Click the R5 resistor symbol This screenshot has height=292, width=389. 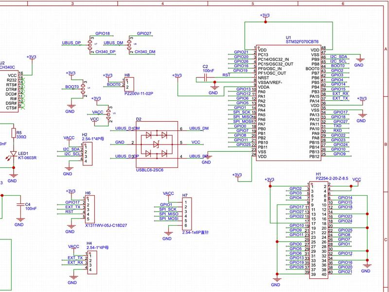(14, 133)
